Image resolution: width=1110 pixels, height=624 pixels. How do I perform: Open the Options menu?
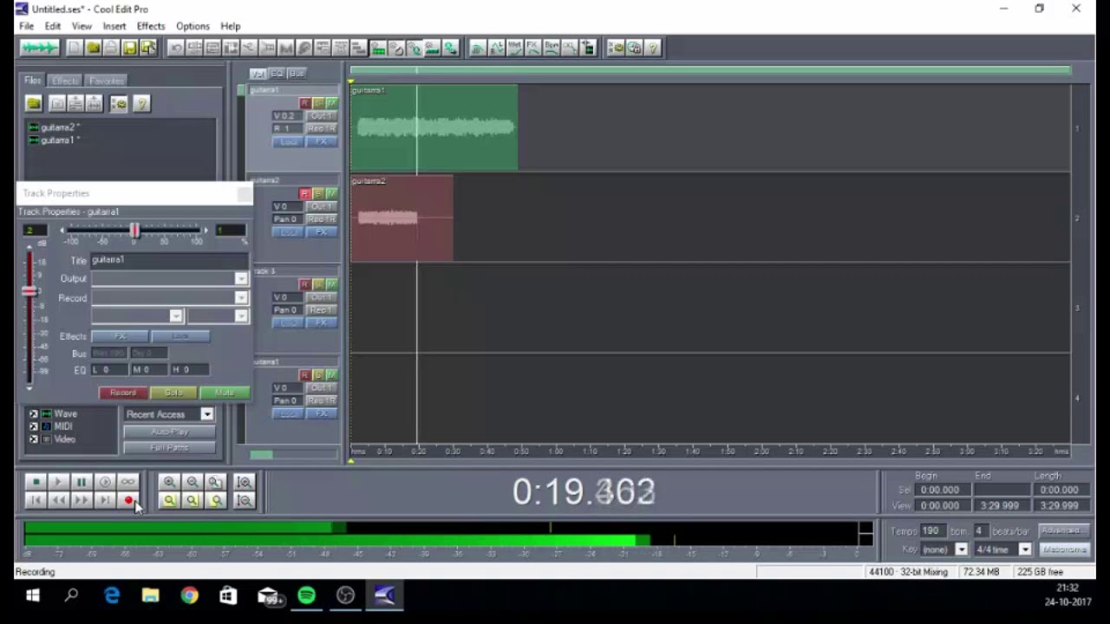tap(193, 26)
